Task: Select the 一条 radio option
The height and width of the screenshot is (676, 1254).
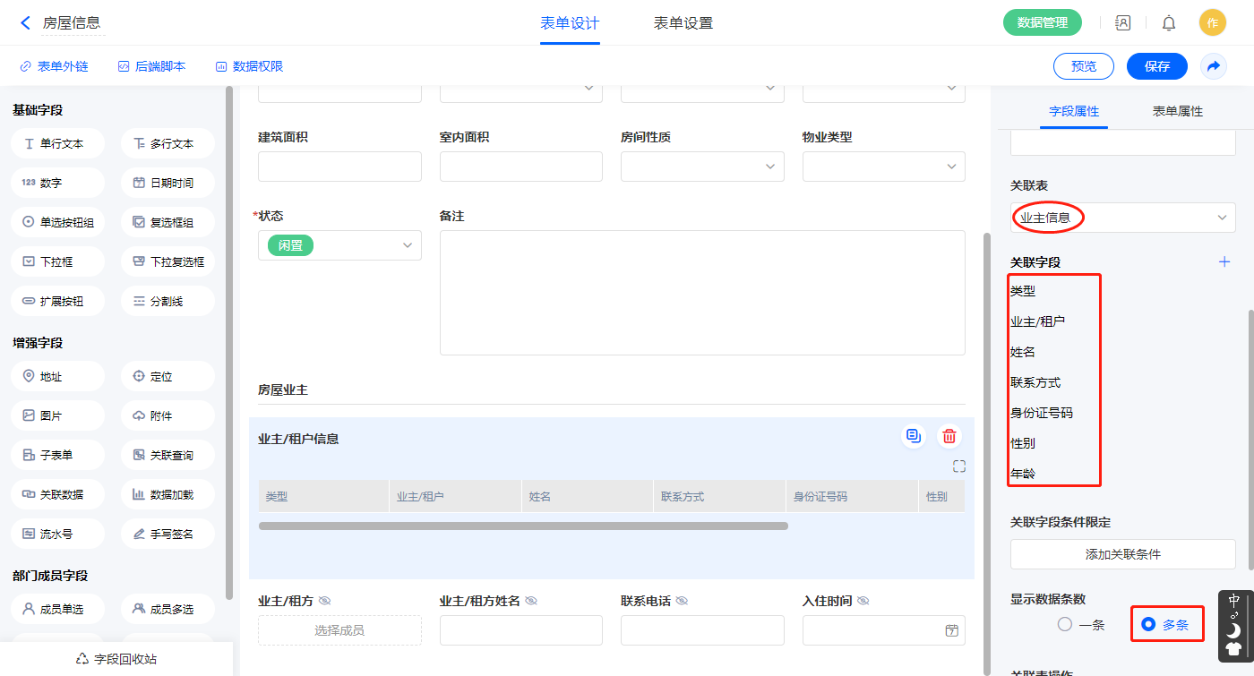Action: 1065,625
